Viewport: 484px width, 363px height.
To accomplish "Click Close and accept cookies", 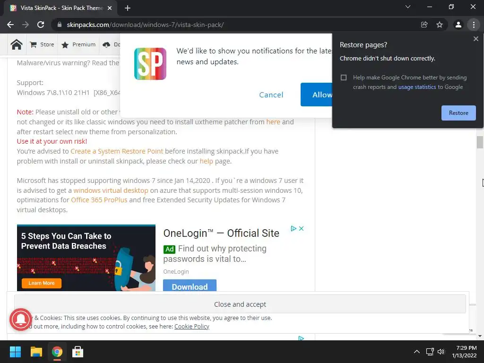I will coord(240,304).
